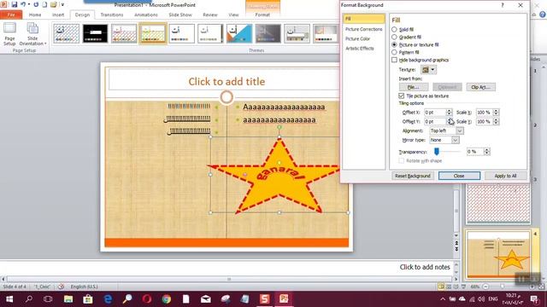Click the notes area 'Click to add notes'
The height and width of the screenshot is (307, 547).
coord(425,267)
